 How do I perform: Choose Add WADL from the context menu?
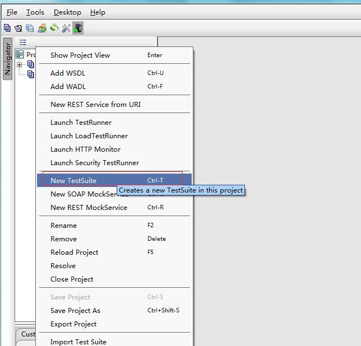pos(114,86)
